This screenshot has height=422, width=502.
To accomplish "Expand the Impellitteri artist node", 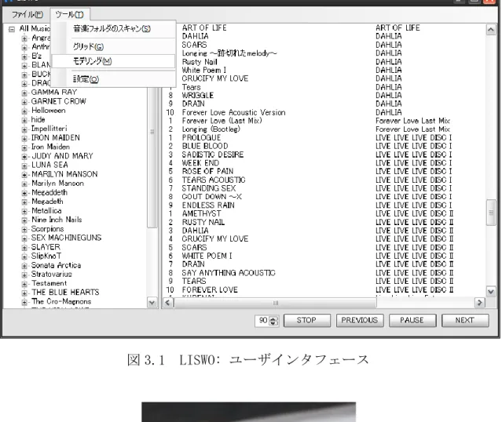I will pyautogui.click(x=24, y=129).
